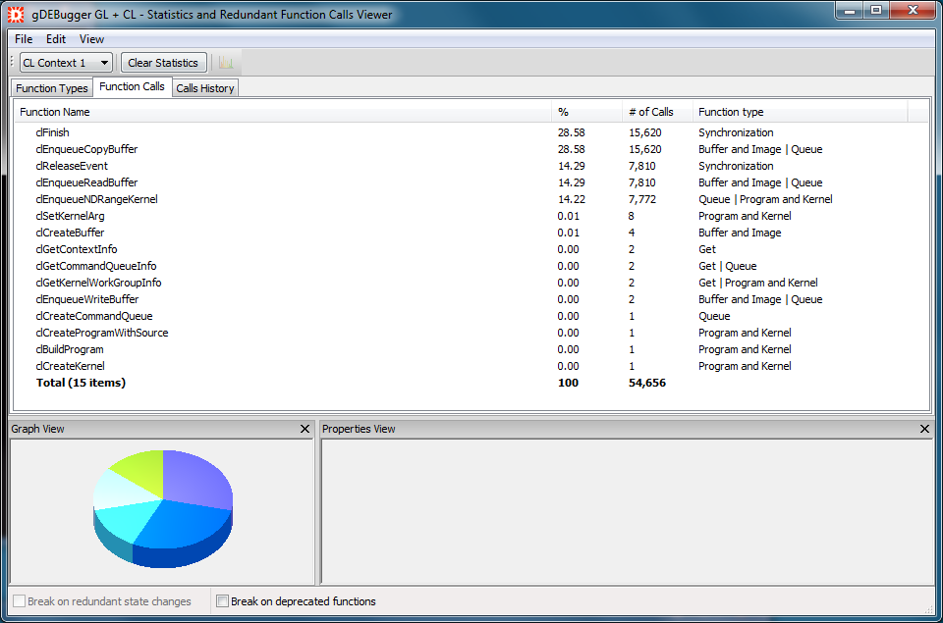The height and width of the screenshot is (623, 943).
Task: Select the clFinish row in list
Action: click(53, 132)
